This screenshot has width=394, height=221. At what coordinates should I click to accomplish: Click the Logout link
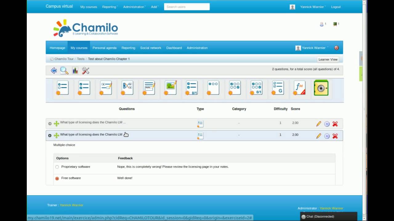336,7
